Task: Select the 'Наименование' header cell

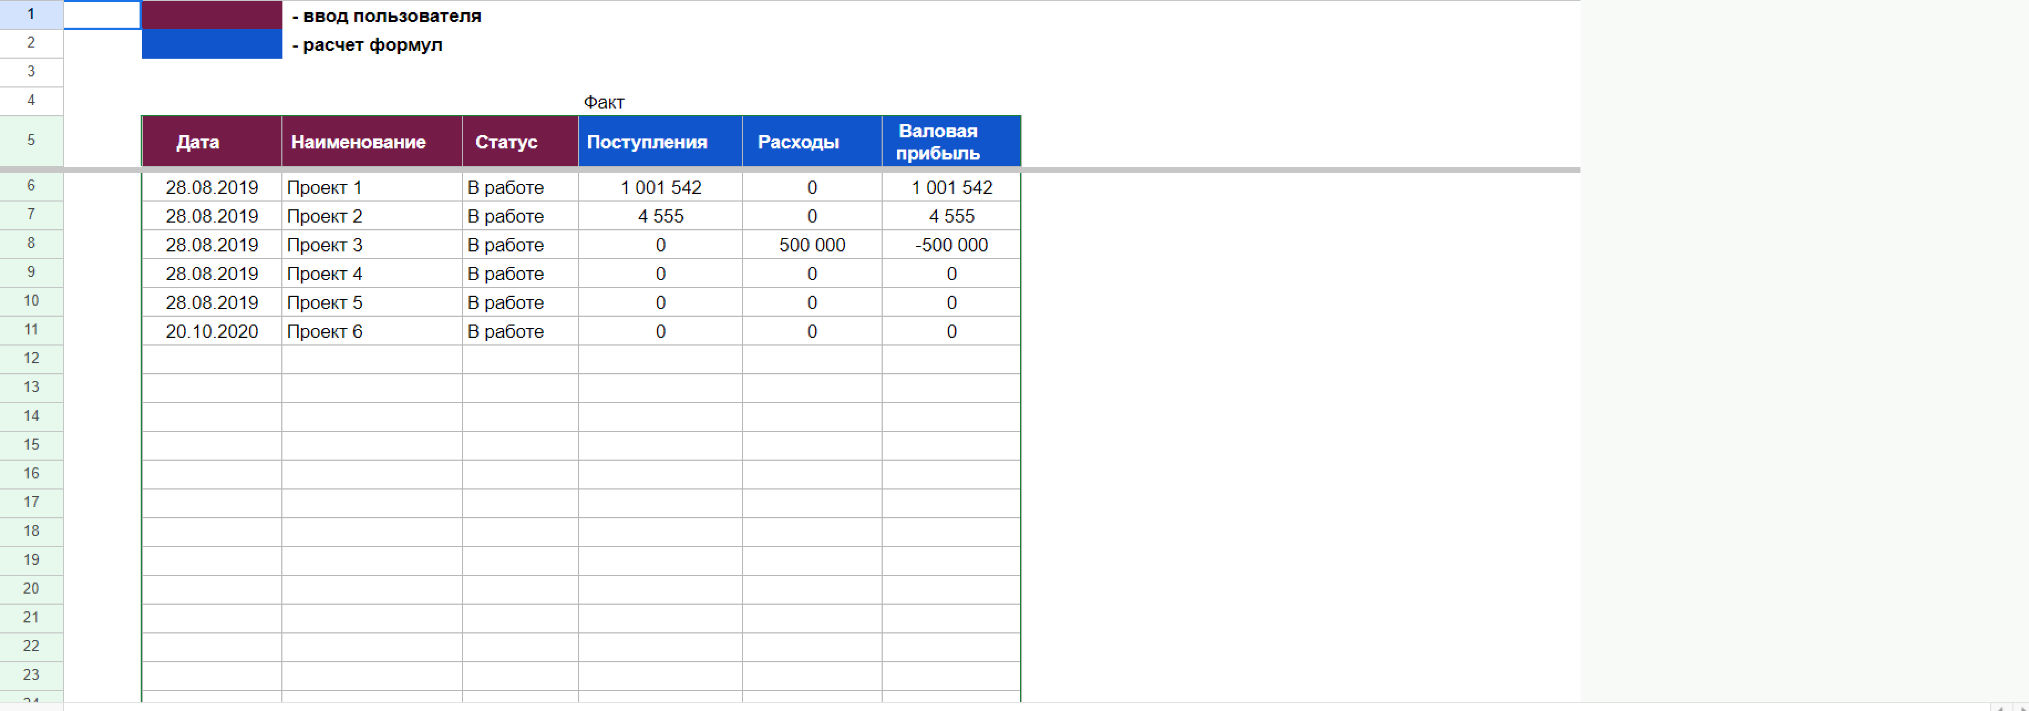Action: tap(372, 142)
